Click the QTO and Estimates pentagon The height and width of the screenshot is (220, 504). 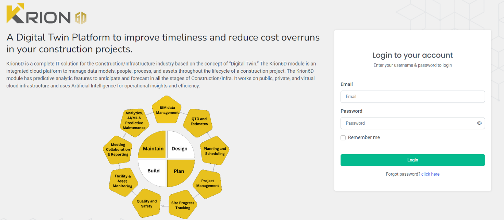click(199, 121)
